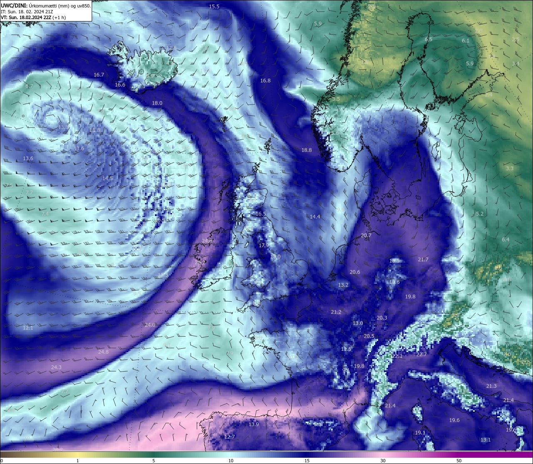Click the 15 tick on the color scale
The image size is (533, 464).
[x=307, y=461]
